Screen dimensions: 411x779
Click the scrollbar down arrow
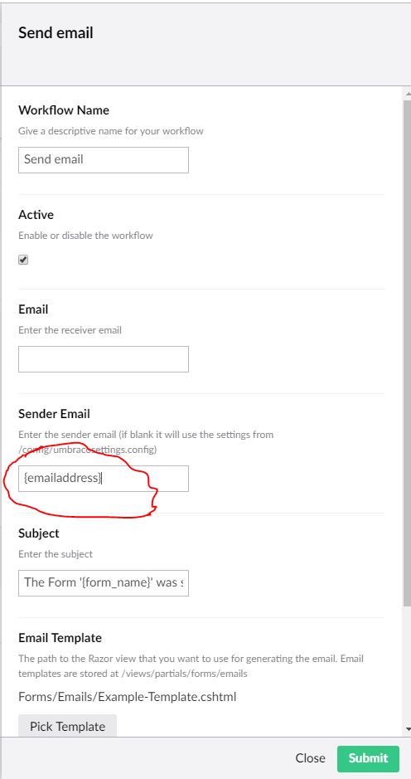pyautogui.click(x=408, y=729)
